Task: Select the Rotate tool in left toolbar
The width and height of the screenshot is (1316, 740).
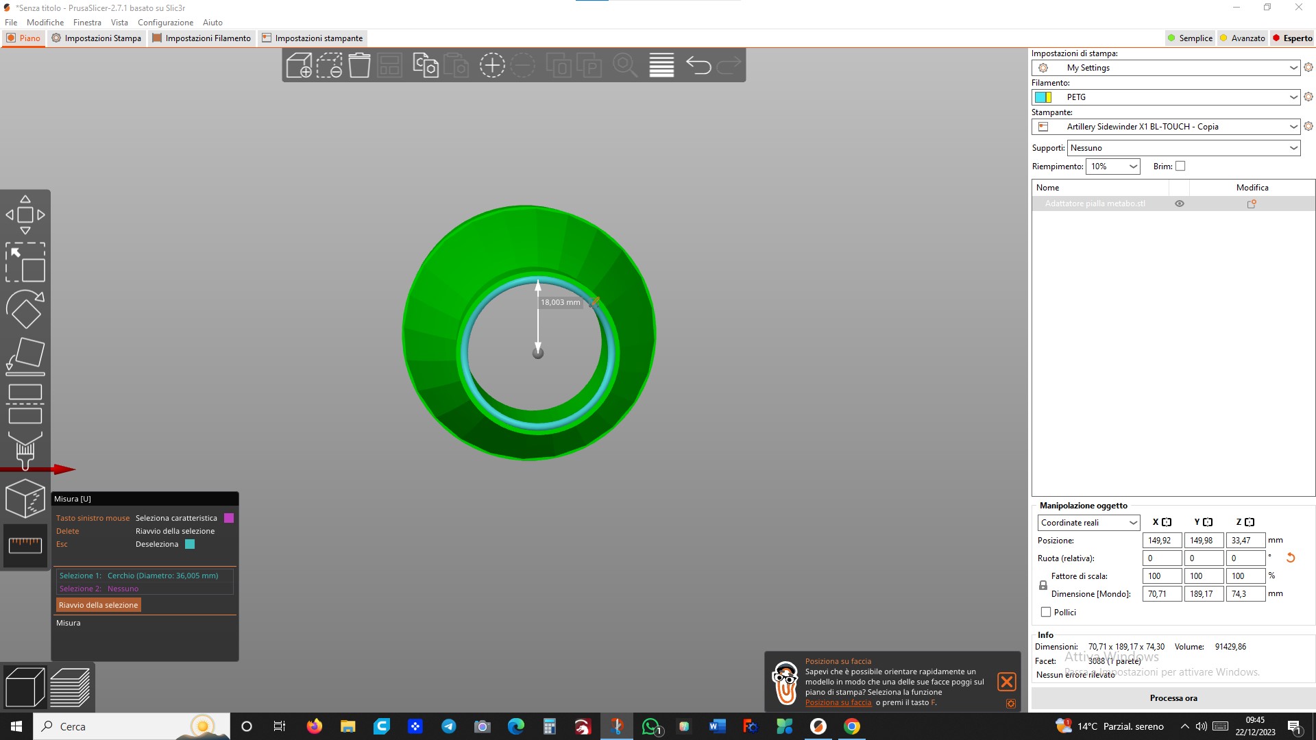Action: [25, 309]
